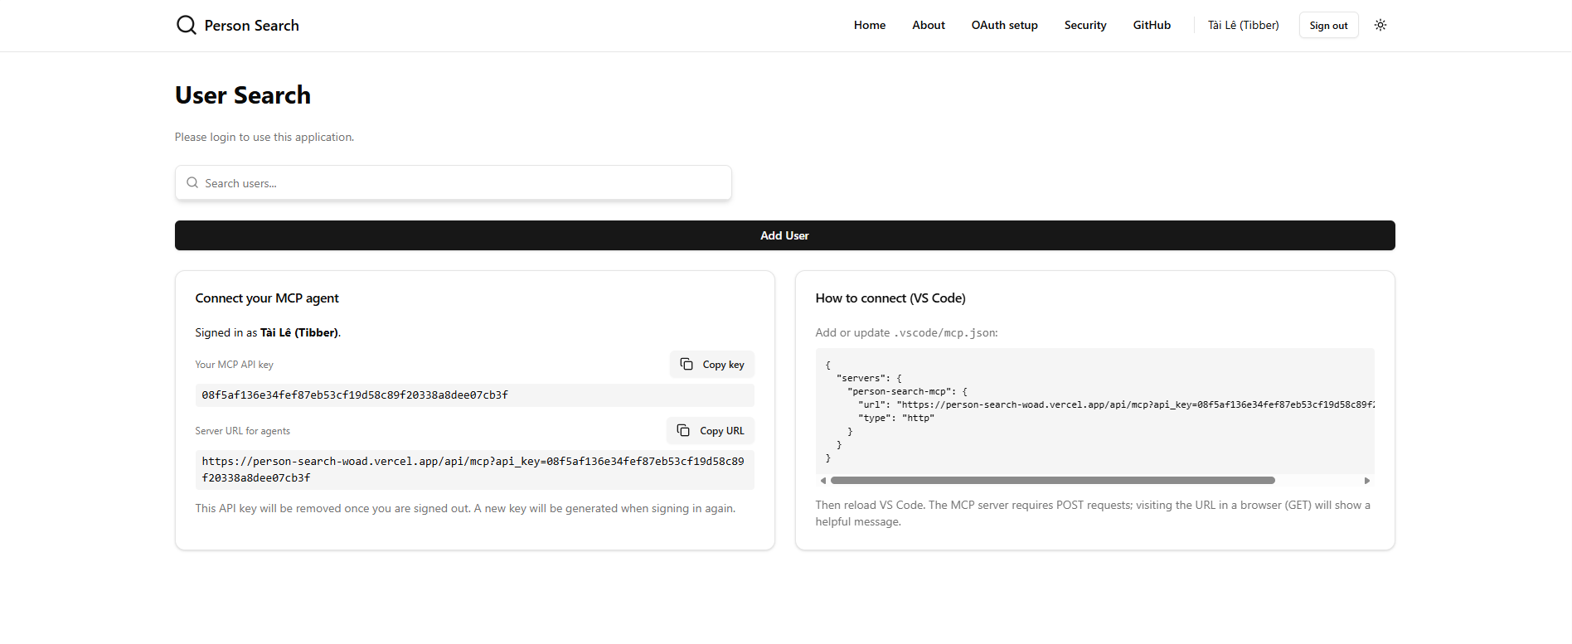Click the Person Search magnifier logo icon
The width and height of the screenshot is (1572, 644).
(187, 25)
